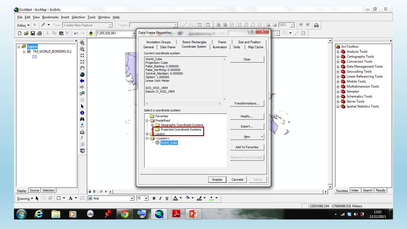The height and width of the screenshot is (229, 407).
Task: Open the Windows Start menu
Action: (21, 214)
